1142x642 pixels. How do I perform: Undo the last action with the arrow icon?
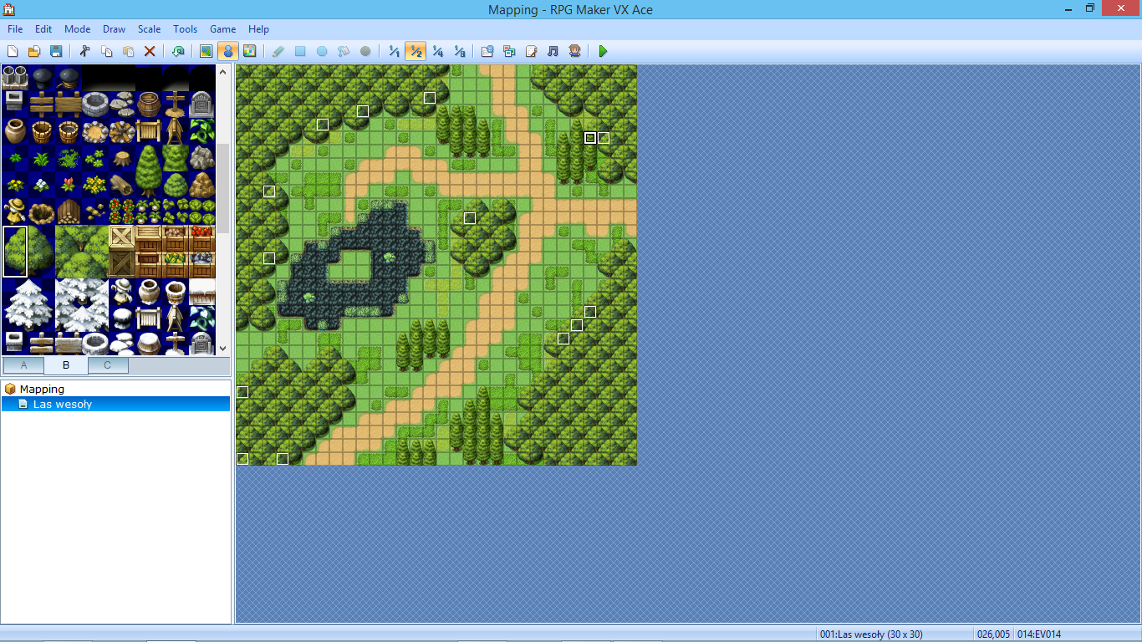178,52
